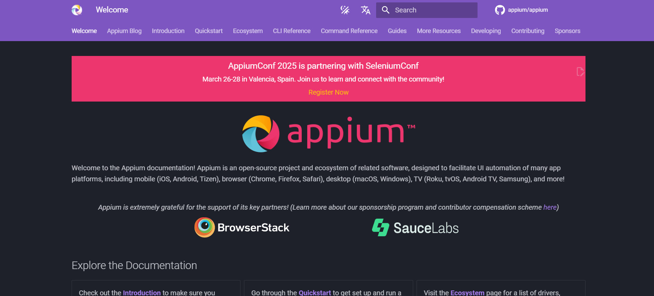The width and height of the screenshot is (654, 296).
Task: Open the language selector icon
Action: point(365,10)
